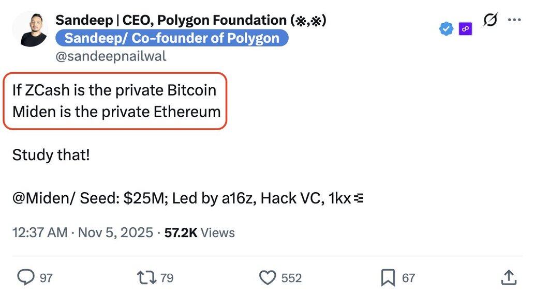Click the 79 reposts count

click(167, 278)
